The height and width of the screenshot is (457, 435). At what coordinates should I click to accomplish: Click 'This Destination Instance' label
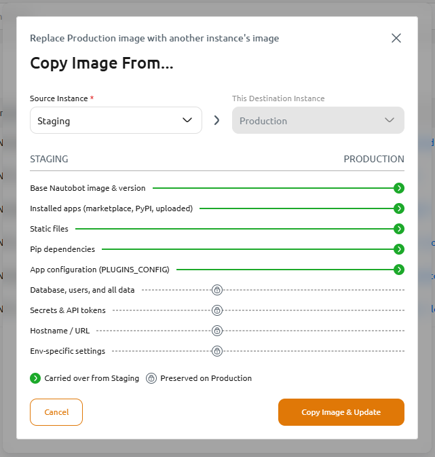278,99
